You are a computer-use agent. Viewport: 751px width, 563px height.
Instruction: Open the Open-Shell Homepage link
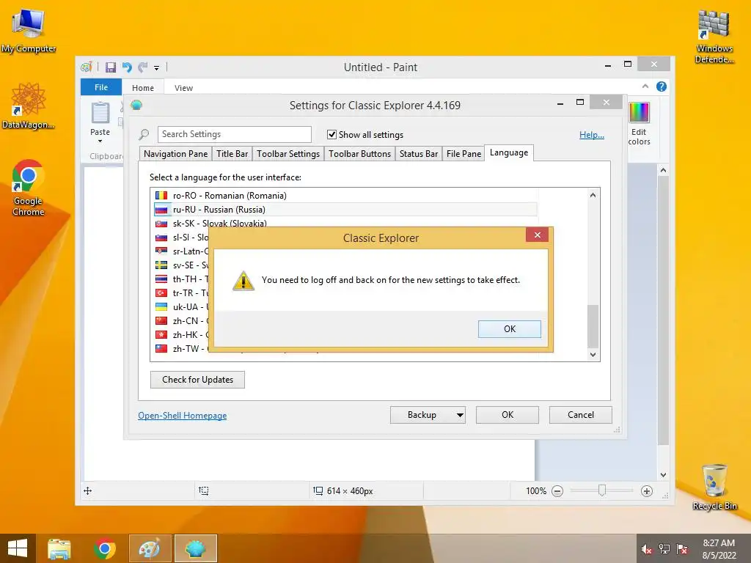pos(183,416)
